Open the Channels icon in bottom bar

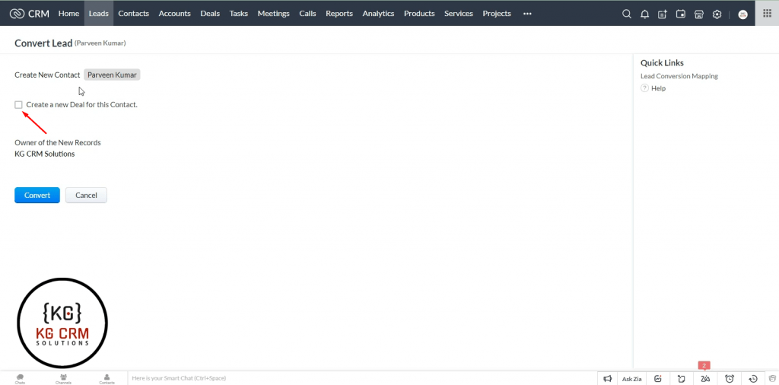point(63,379)
